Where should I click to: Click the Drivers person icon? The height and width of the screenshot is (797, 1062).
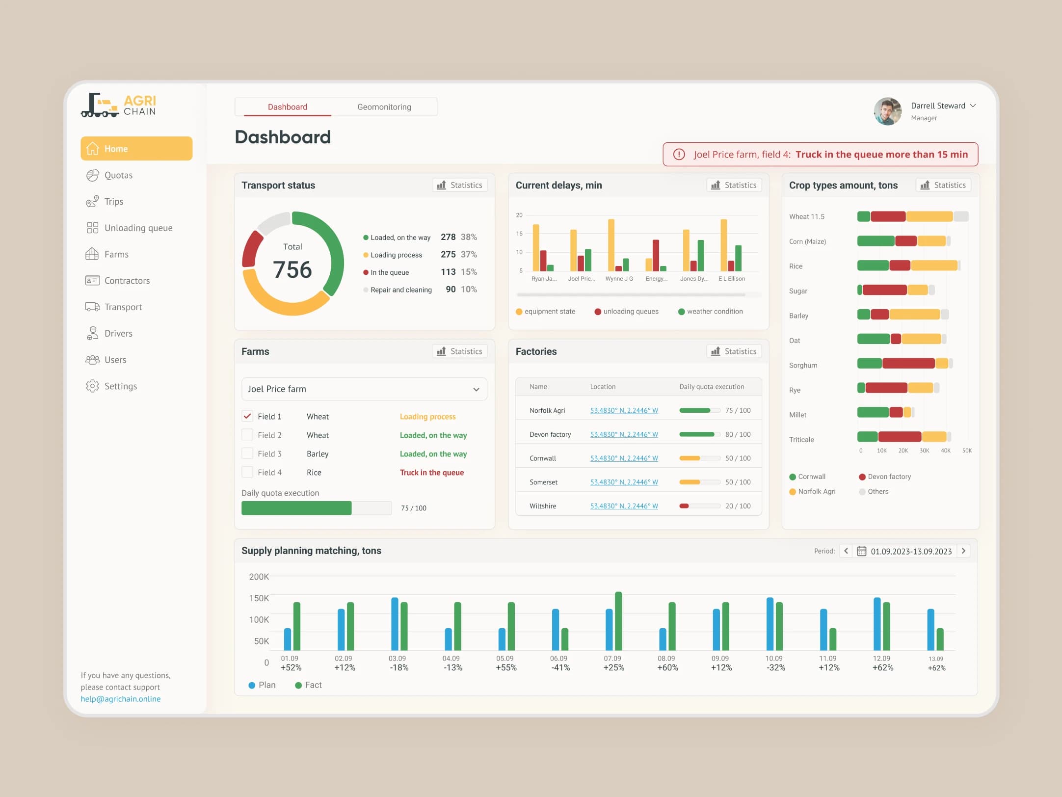(x=92, y=333)
